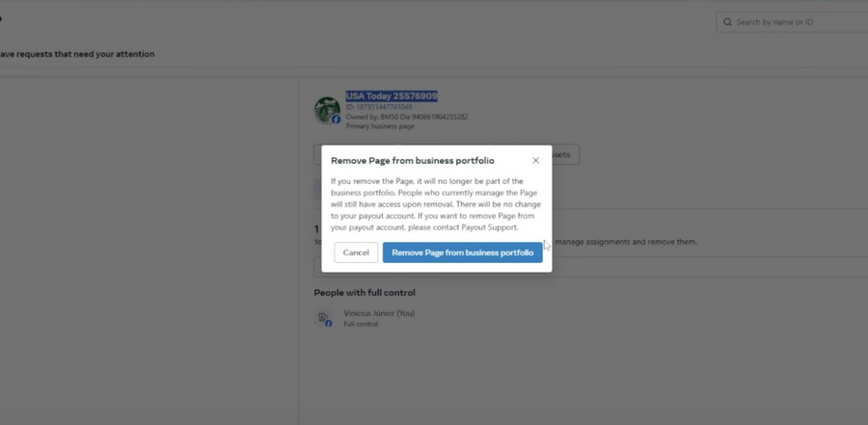
Task: Click the manage assignments and remove them text
Action: 626,242
